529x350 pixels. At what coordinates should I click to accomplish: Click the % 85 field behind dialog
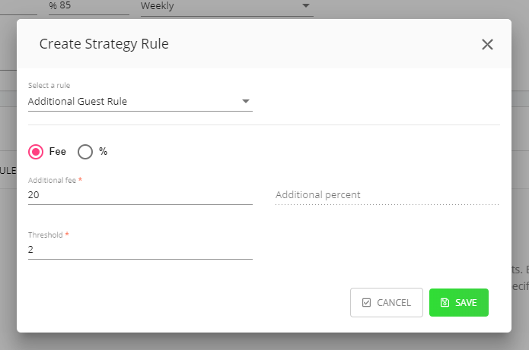[89, 6]
